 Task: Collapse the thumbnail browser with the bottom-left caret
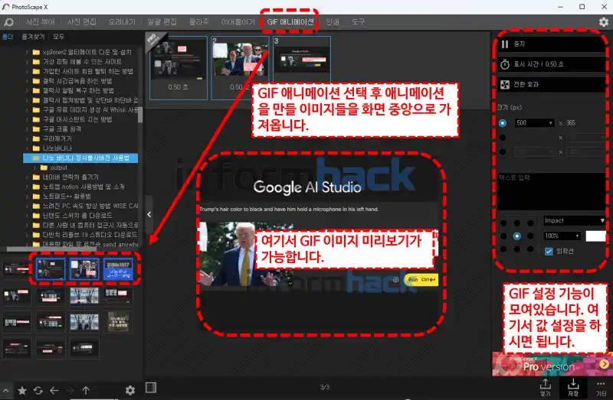tap(6, 390)
